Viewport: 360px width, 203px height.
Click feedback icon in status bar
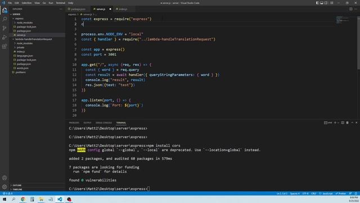pos(350,193)
